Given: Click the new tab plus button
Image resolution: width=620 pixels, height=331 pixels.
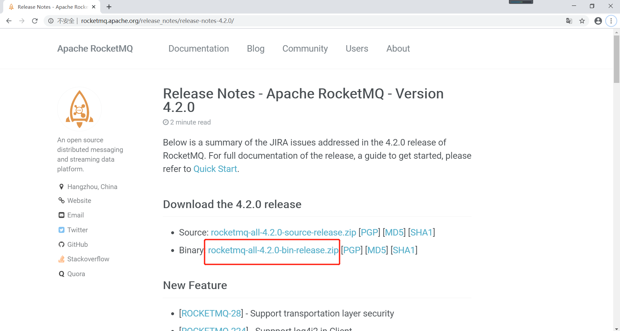Looking at the screenshot, I should (109, 6).
